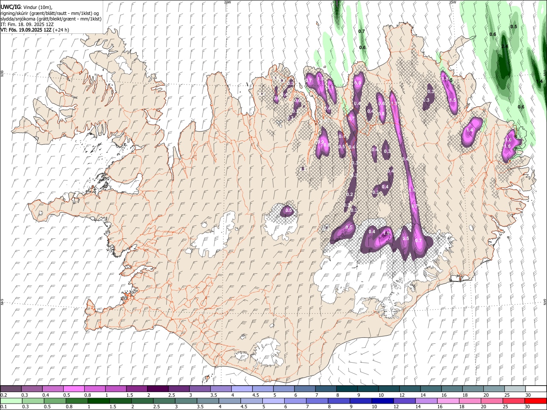Viewport: 547px width, 410px height.
Task: Click the 'rigning/skúrir' legend description line
Action: [x=50, y=13]
